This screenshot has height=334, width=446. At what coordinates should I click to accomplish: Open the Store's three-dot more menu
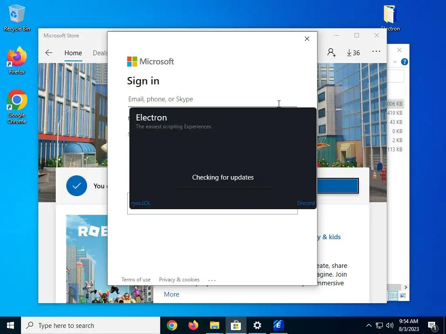tap(376, 51)
